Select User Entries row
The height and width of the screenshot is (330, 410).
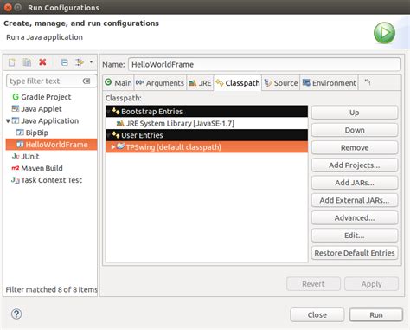(x=207, y=135)
